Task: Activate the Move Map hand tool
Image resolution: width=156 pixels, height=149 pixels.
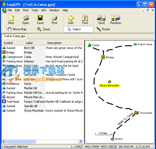Action: (17, 29)
